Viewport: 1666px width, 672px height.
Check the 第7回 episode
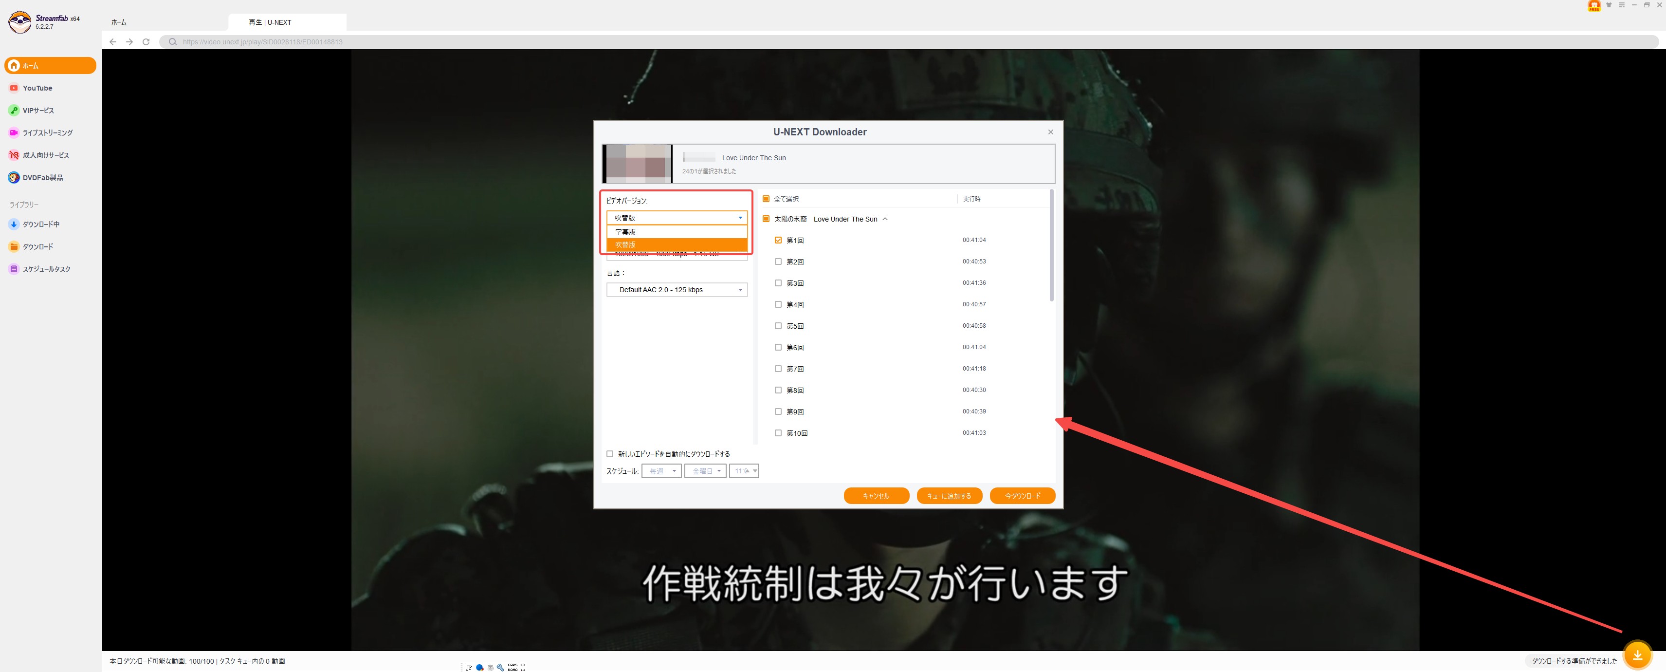[778, 369]
